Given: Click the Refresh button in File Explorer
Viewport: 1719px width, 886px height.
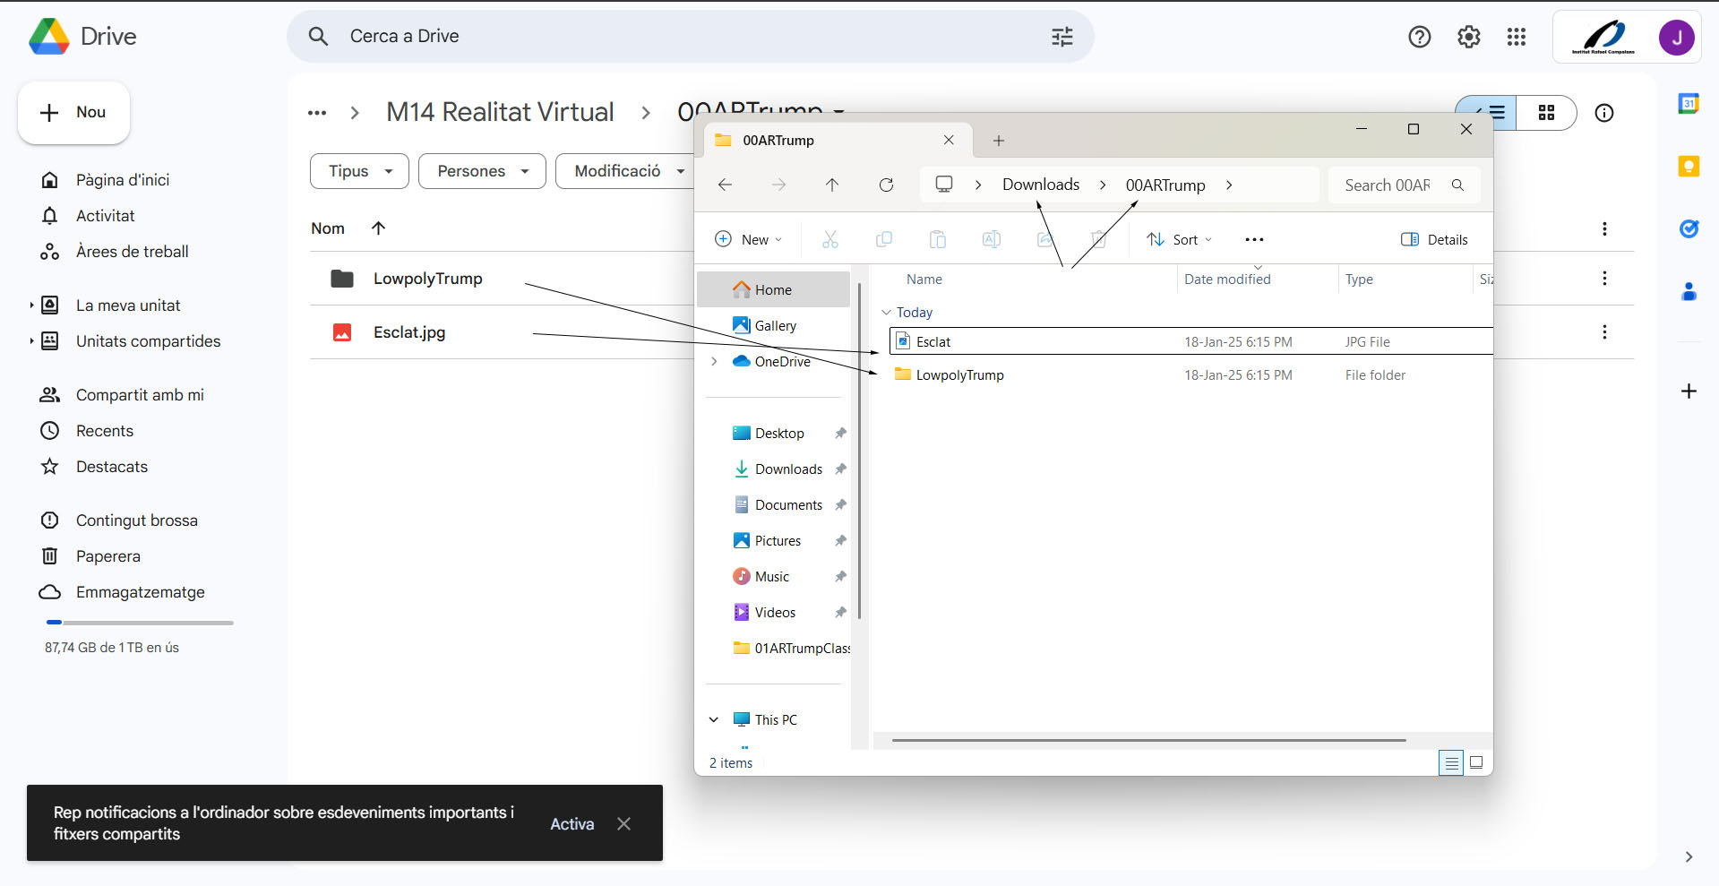Looking at the screenshot, I should click(886, 185).
